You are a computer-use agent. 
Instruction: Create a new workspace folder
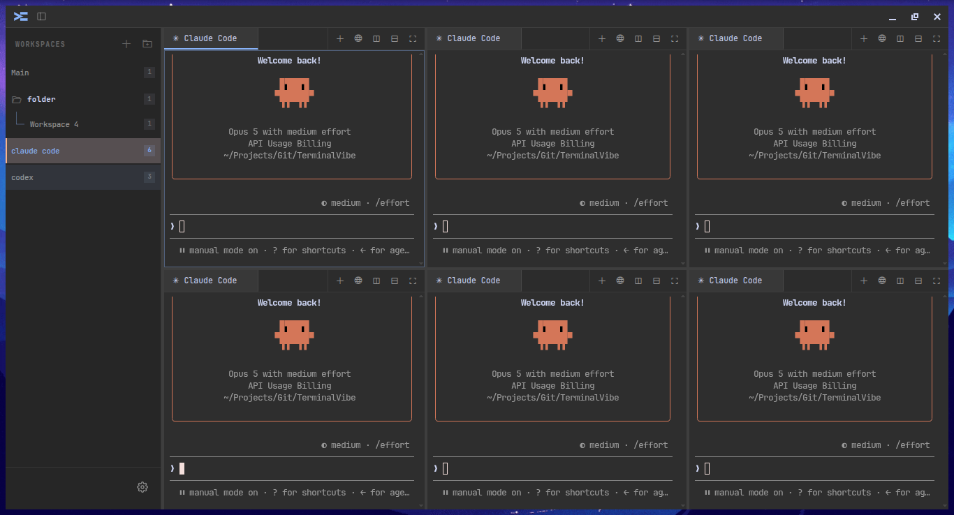pos(147,44)
